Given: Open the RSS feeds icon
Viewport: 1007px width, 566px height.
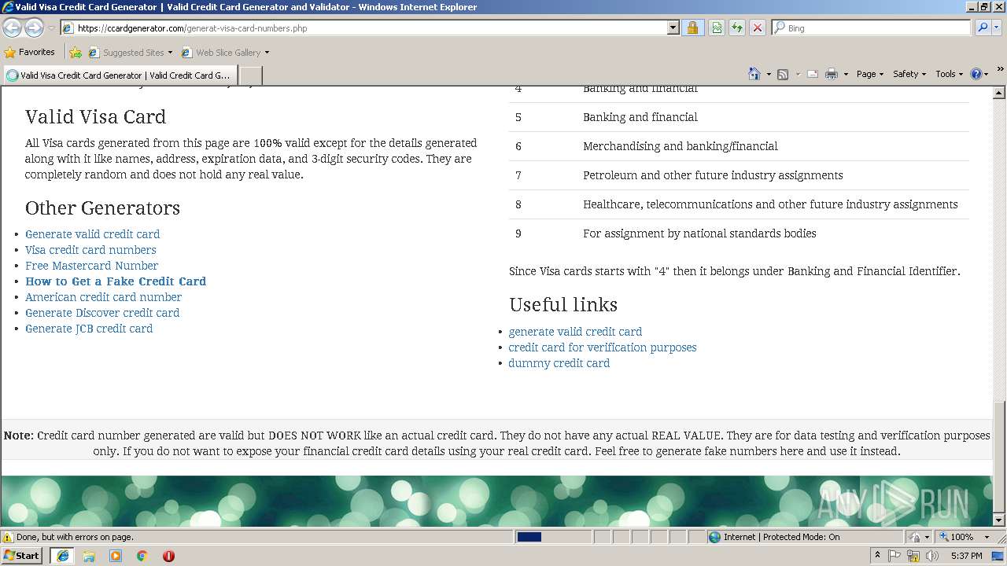Looking at the screenshot, I should (783, 74).
